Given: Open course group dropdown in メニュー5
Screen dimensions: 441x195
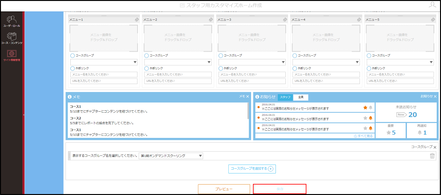Looking at the screenshot, I should point(400,62).
